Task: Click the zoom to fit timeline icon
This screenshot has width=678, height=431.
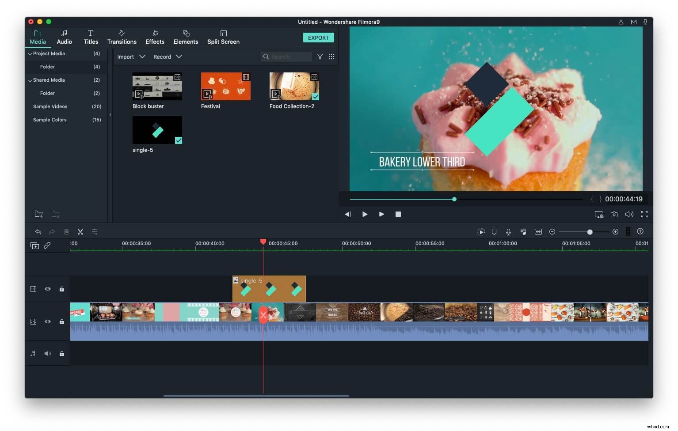Action: pyautogui.click(x=538, y=231)
